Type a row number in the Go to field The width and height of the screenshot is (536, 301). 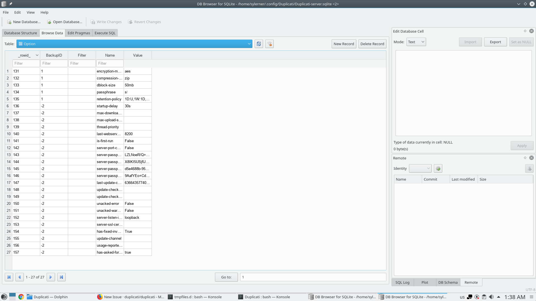[313, 277]
